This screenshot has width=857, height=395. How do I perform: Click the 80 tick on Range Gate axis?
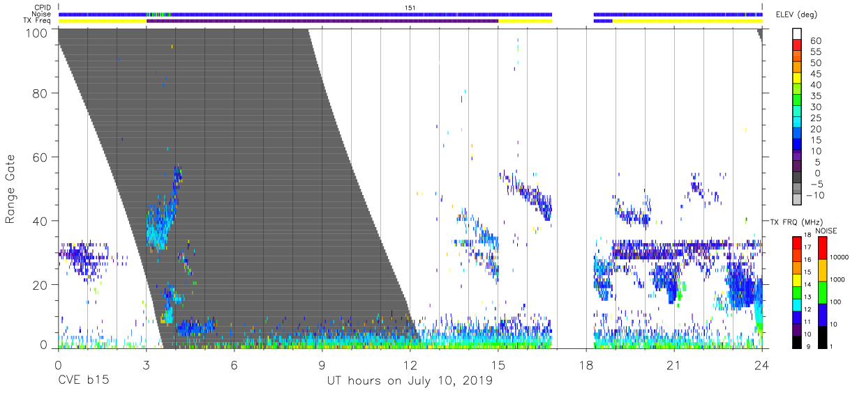[40, 93]
